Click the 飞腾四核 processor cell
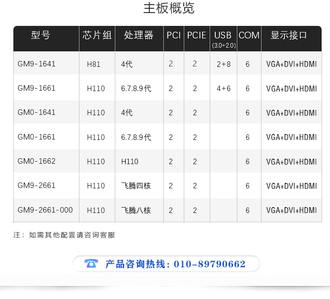The image size is (330, 299). (x=136, y=185)
